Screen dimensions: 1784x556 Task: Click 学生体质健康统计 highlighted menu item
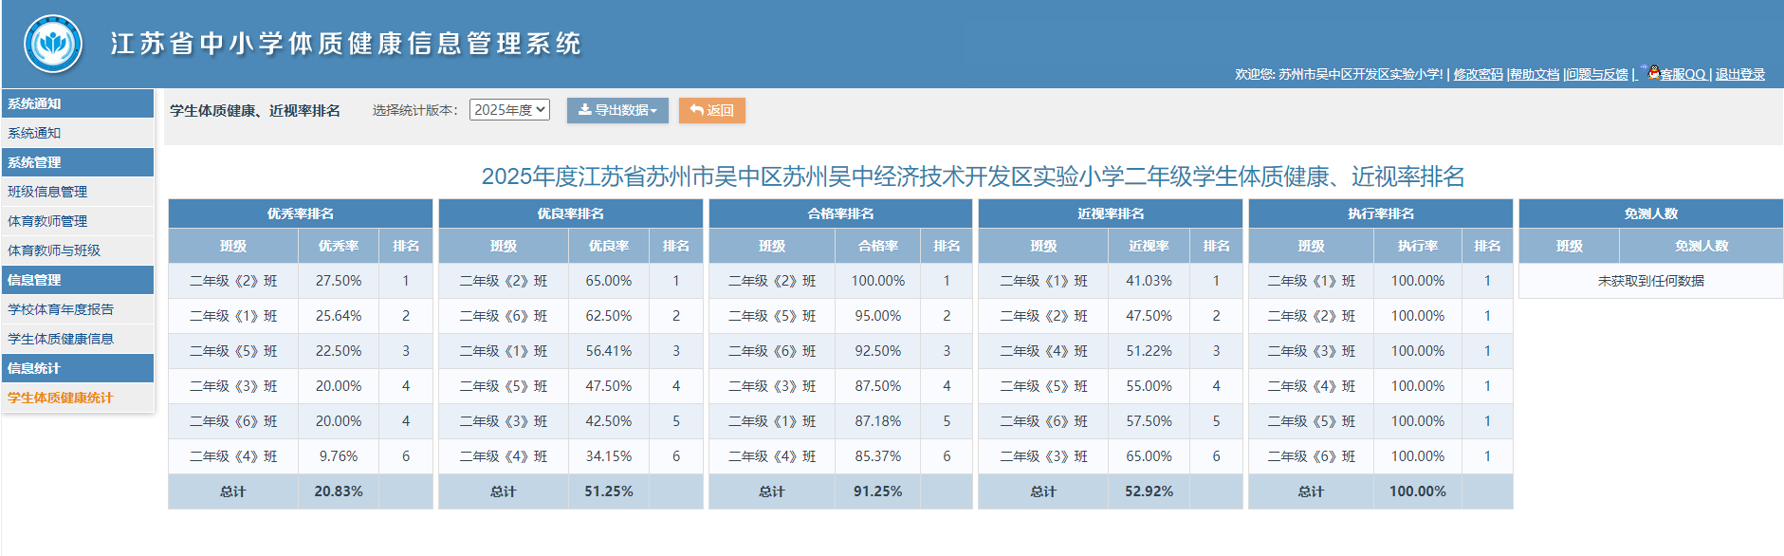[61, 398]
